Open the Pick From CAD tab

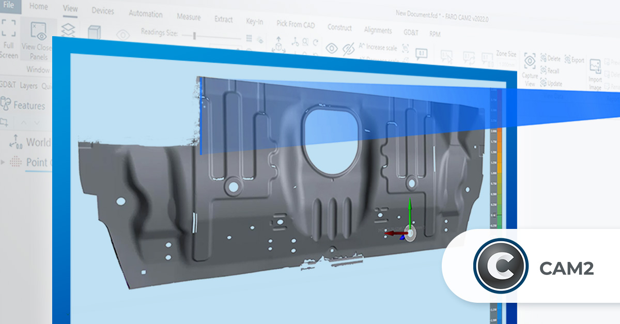pos(296,24)
